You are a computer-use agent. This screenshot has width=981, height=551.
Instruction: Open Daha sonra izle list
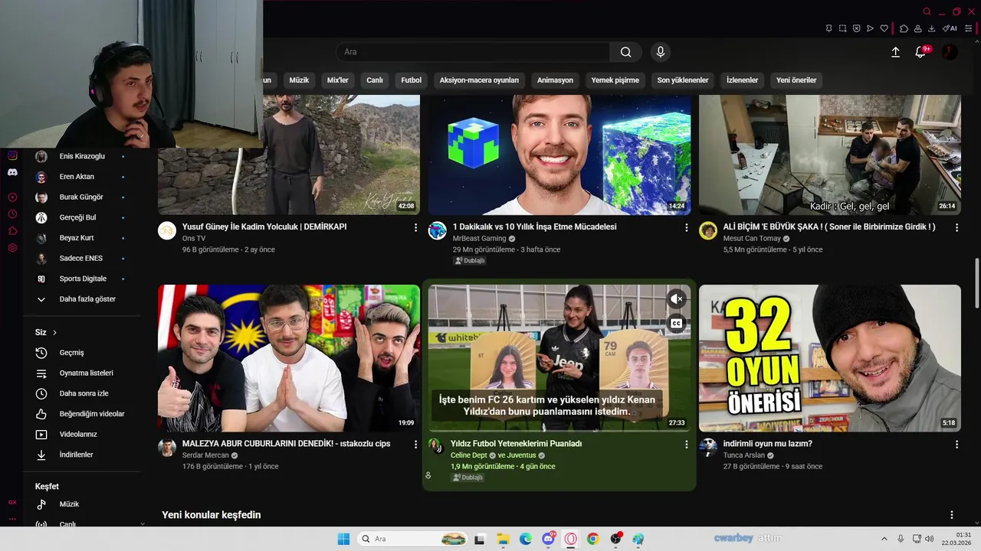pyautogui.click(x=83, y=393)
